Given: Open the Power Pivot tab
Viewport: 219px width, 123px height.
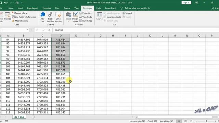Looking at the screenshot, I should (x=110, y=8).
